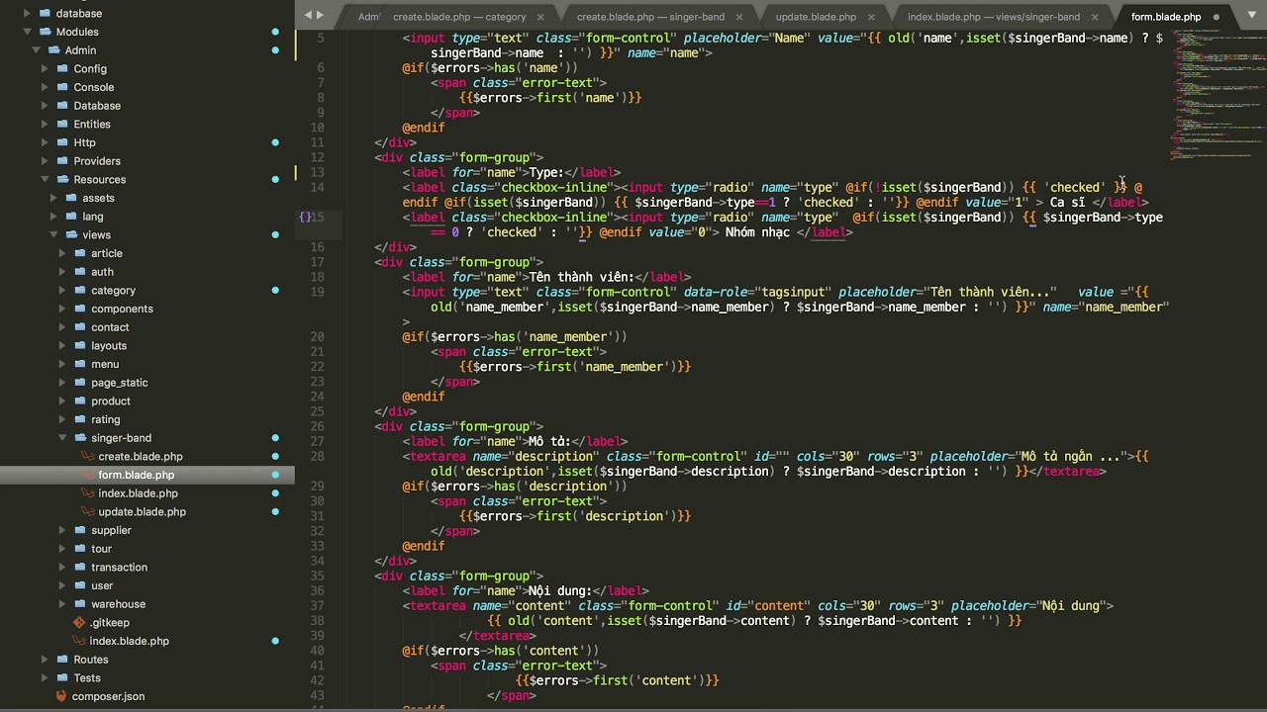The height and width of the screenshot is (712, 1267).
Task: Click the .gitkeep file icon
Action: click(x=80, y=623)
